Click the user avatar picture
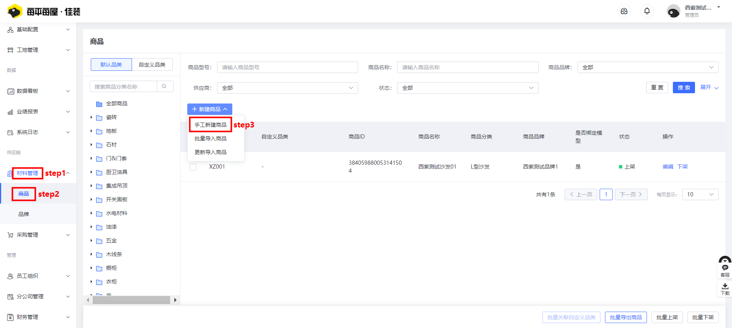Screen dimensions: 732x328 pyautogui.click(x=673, y=11)
